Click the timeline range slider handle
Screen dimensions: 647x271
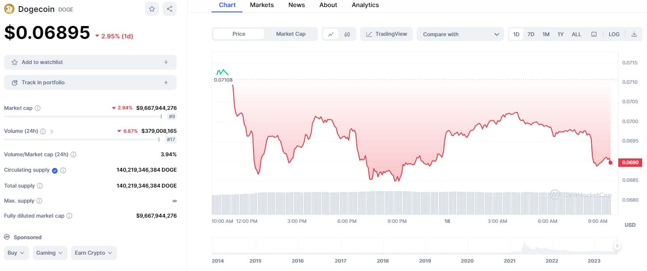coord(617,246)
